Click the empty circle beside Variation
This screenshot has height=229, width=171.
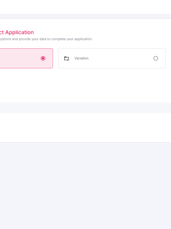[156, 58]
